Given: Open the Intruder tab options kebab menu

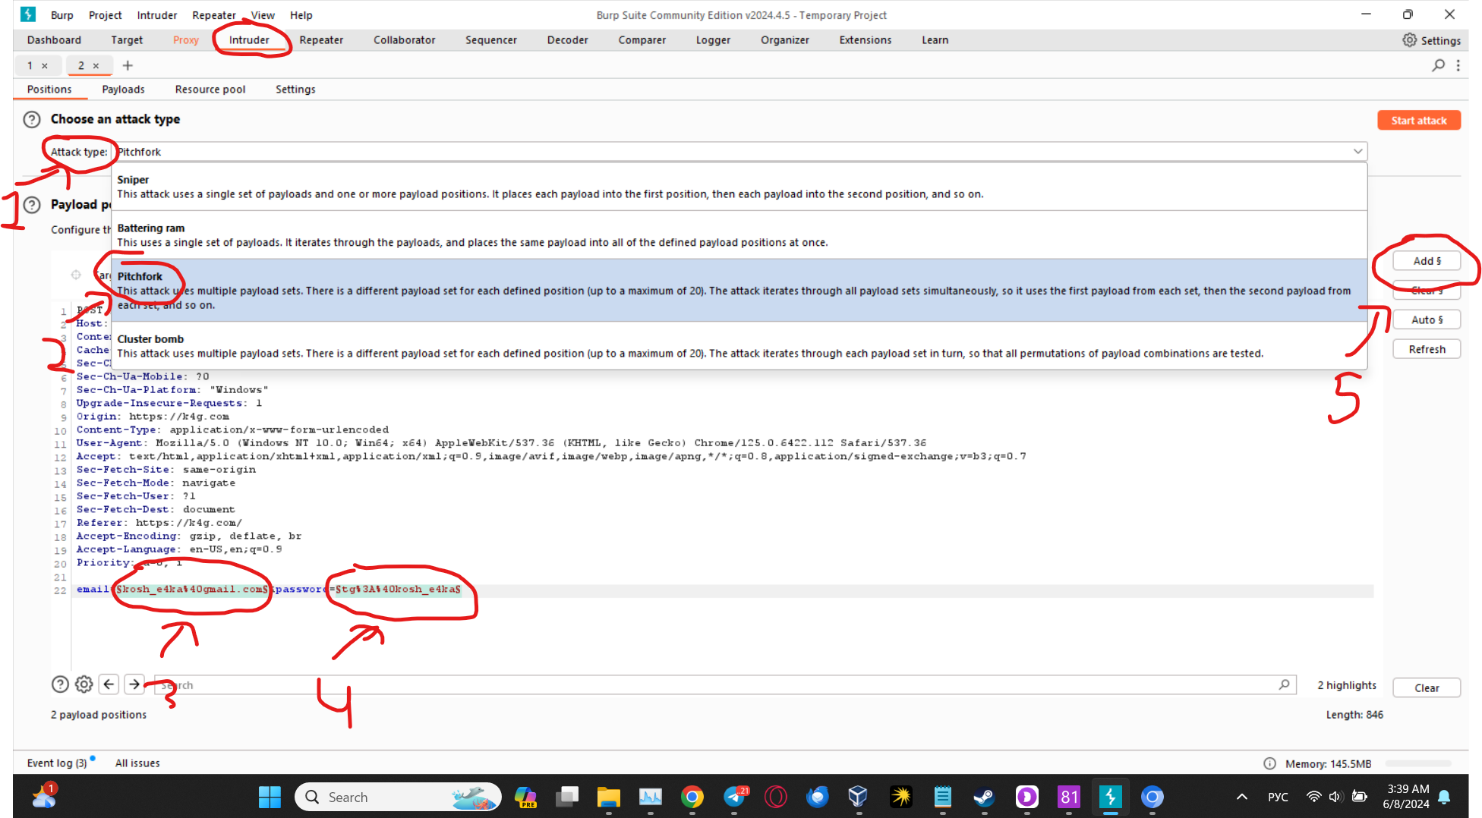Looking at the screenshot, I should (1458, 65).
